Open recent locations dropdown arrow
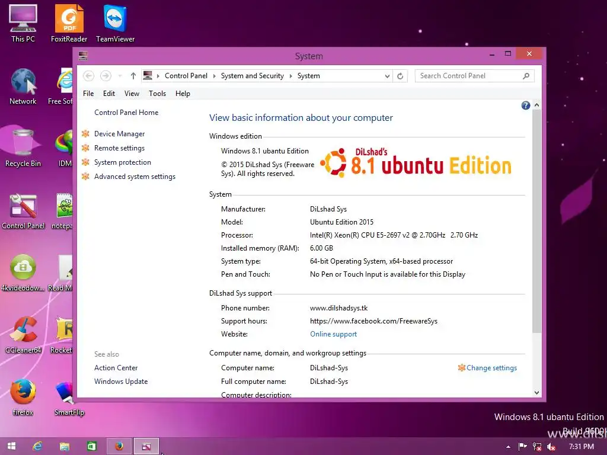This screenshot has width=607, height=455. pos(120,76)
